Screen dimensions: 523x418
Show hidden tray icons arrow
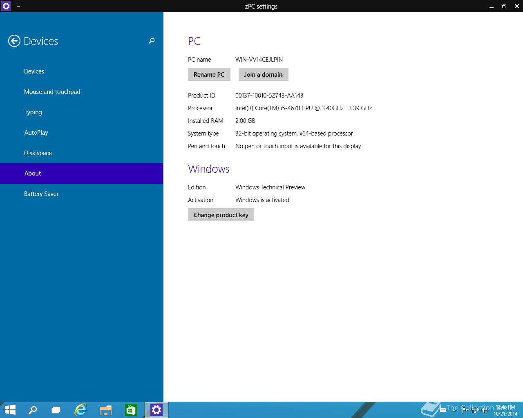(454, 410)
